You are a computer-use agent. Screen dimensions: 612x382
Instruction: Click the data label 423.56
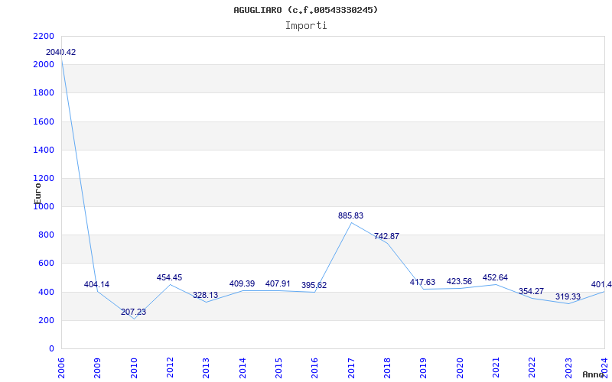coord(459,281)
